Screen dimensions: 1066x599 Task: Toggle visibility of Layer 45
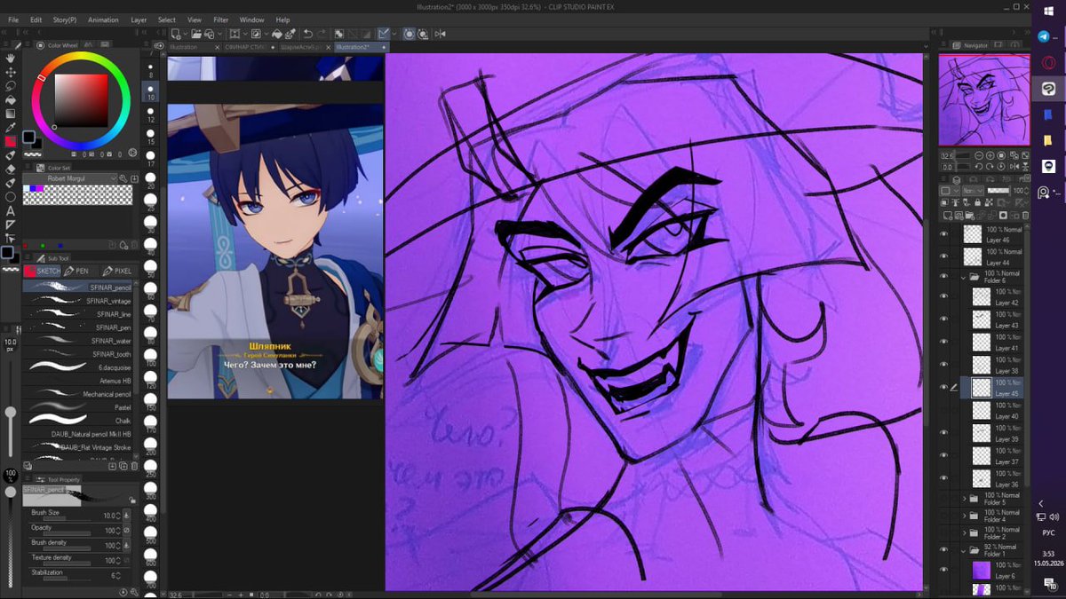click(x=944, y=388)
